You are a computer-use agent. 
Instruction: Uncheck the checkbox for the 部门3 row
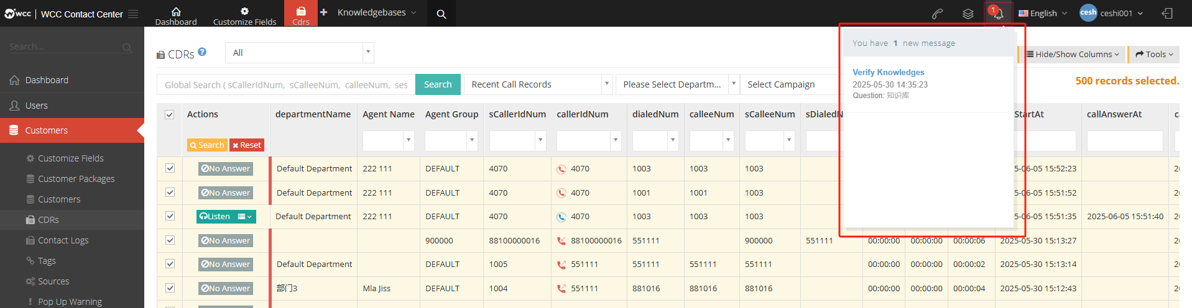170,288
